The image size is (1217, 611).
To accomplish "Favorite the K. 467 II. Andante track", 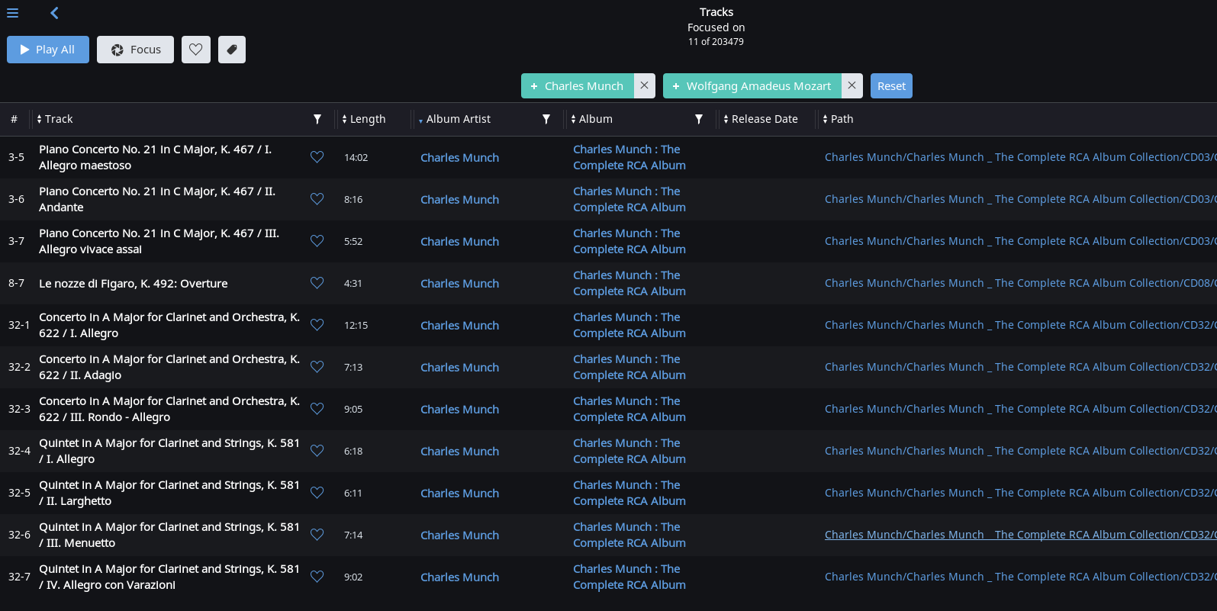I will coord(317,199).
